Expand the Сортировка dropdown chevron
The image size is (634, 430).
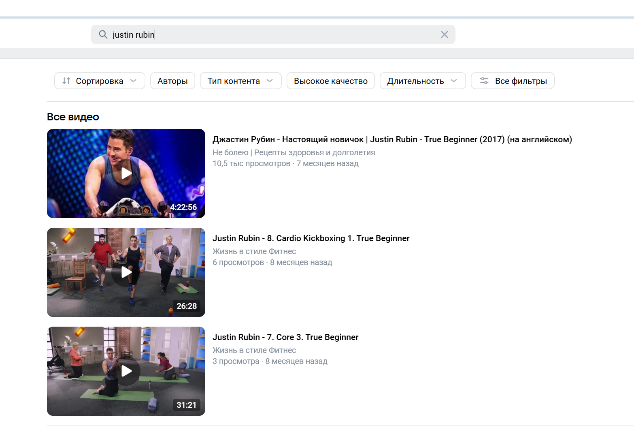[x=133, y=81]
